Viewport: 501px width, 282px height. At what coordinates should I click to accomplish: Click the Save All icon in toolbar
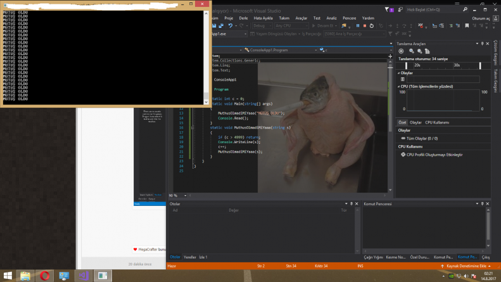[x=221, y=26]
